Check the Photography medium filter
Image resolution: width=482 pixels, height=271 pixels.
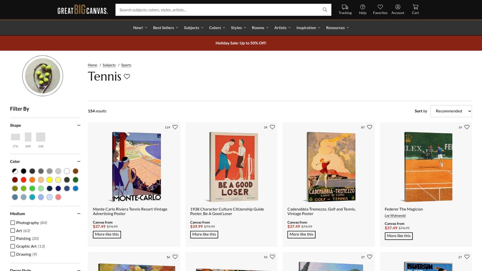click(x=13, y=223)
